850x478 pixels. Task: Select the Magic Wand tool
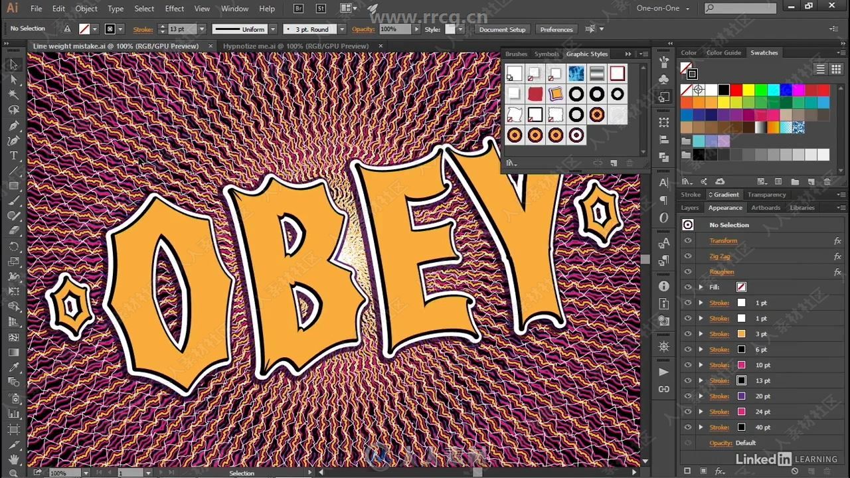13,94
